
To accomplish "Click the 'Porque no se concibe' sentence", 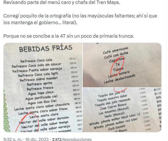I will pos(69,36).
